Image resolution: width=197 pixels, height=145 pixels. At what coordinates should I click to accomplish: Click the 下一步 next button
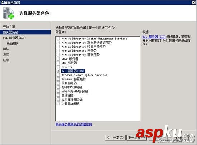(137, 137)
